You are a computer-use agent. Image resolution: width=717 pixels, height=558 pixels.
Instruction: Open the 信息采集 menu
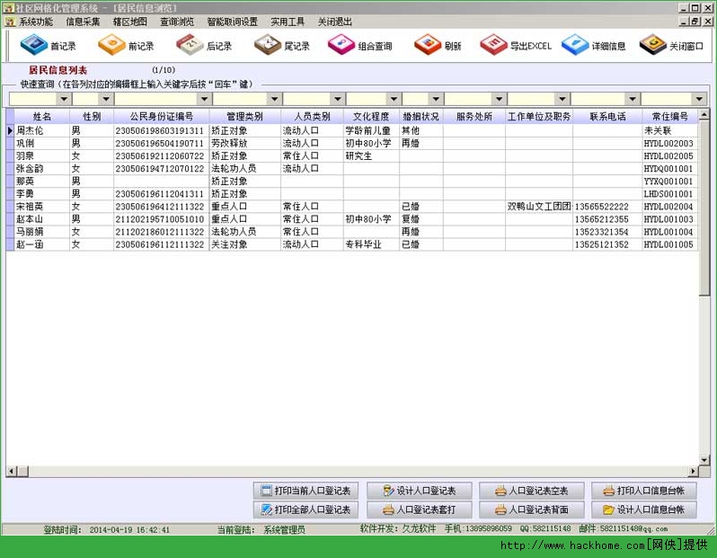pos(83,21)
